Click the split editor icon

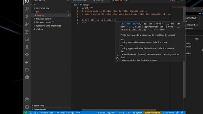tap(178, 1)
